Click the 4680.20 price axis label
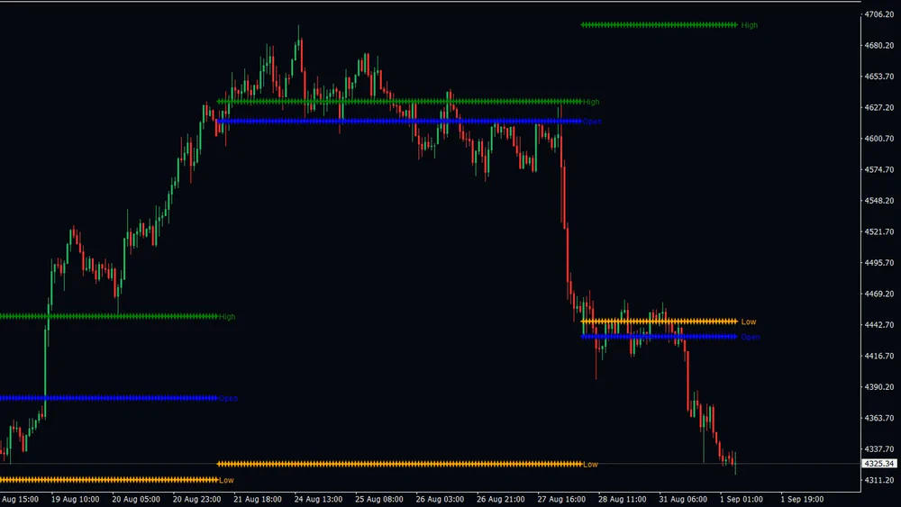Image resolution: width=901 pixels, height=507 pixels. point(879,45)
